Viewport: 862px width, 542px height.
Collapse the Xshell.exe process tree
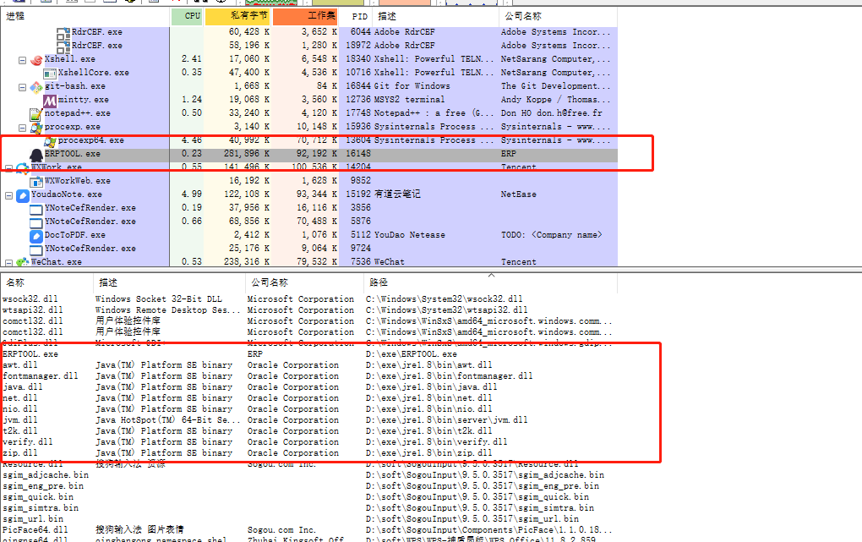[23, 60]
